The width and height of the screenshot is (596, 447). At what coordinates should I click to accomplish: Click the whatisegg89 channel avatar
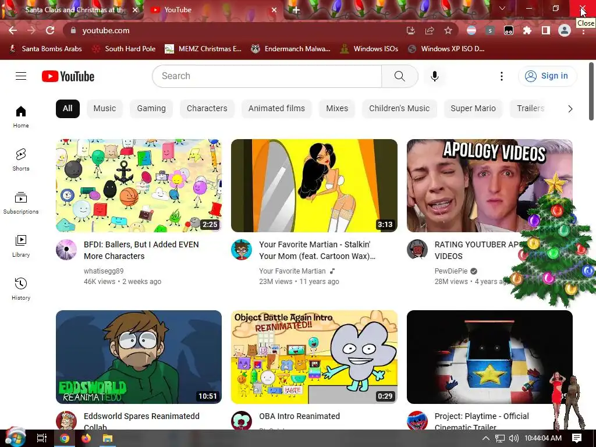click(x=66, y=250)
